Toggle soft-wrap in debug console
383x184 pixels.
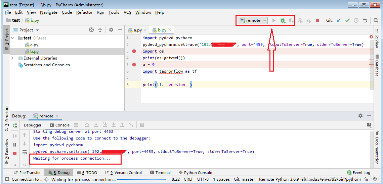tap(25, 152)
